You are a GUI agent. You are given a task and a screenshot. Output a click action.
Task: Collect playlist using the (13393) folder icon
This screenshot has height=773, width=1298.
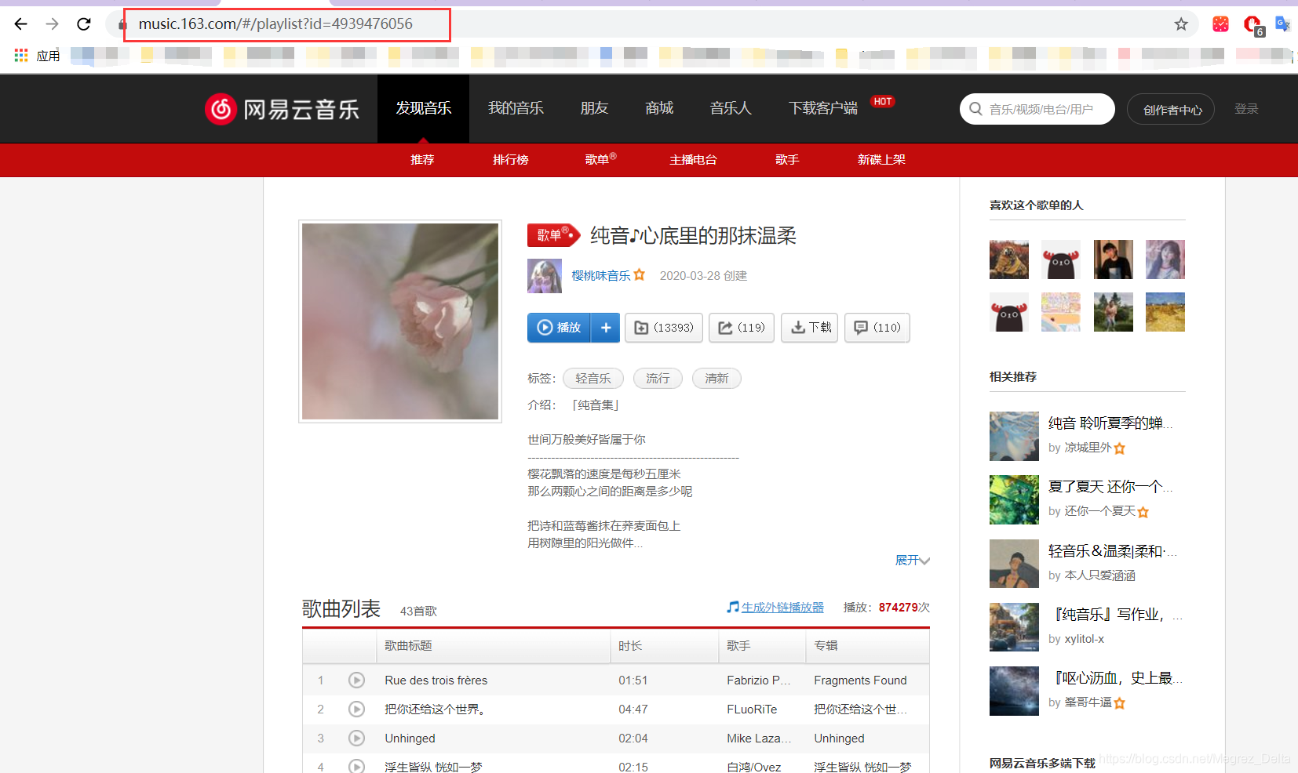click(x=663, y=328)
